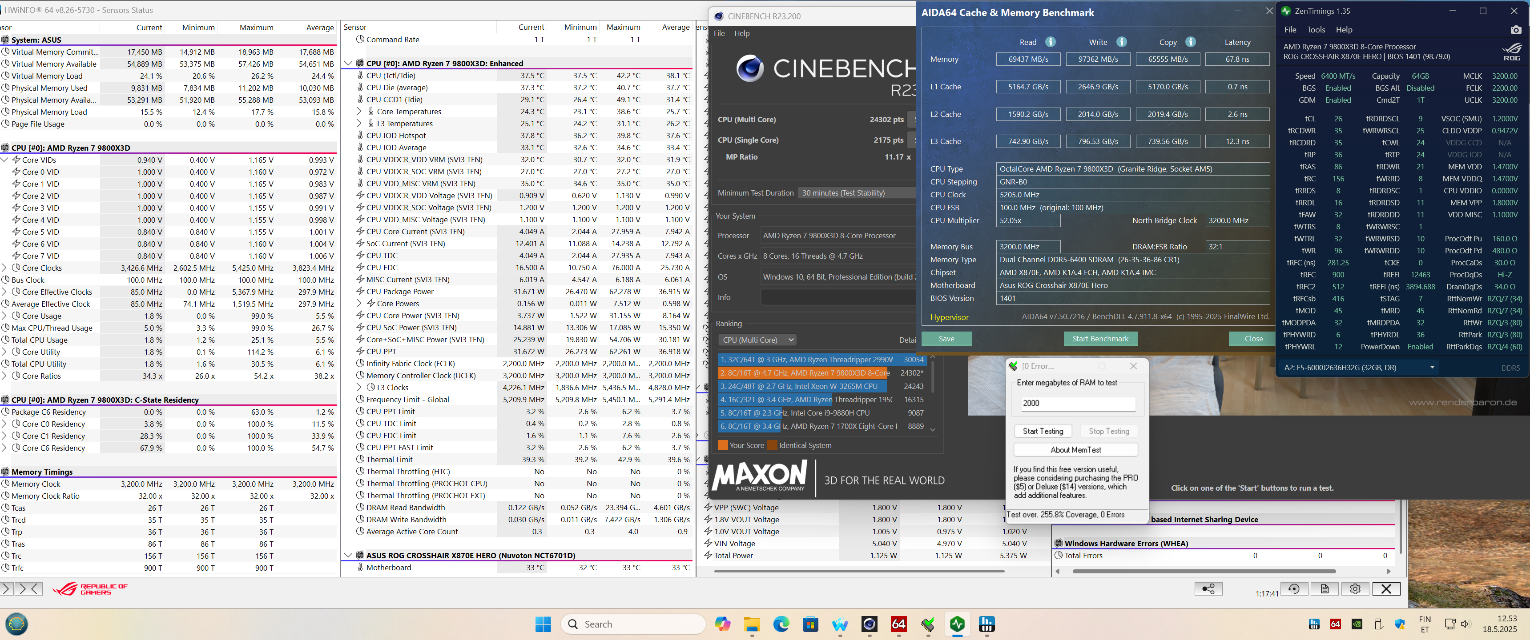Click About MemTest button
Screen dimensions: 1530x640
1075,450
